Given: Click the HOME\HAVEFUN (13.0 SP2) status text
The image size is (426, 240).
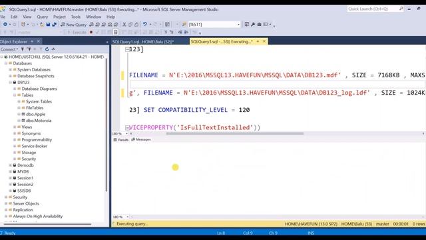Looking at the screenshot, I should click(311, 224).
